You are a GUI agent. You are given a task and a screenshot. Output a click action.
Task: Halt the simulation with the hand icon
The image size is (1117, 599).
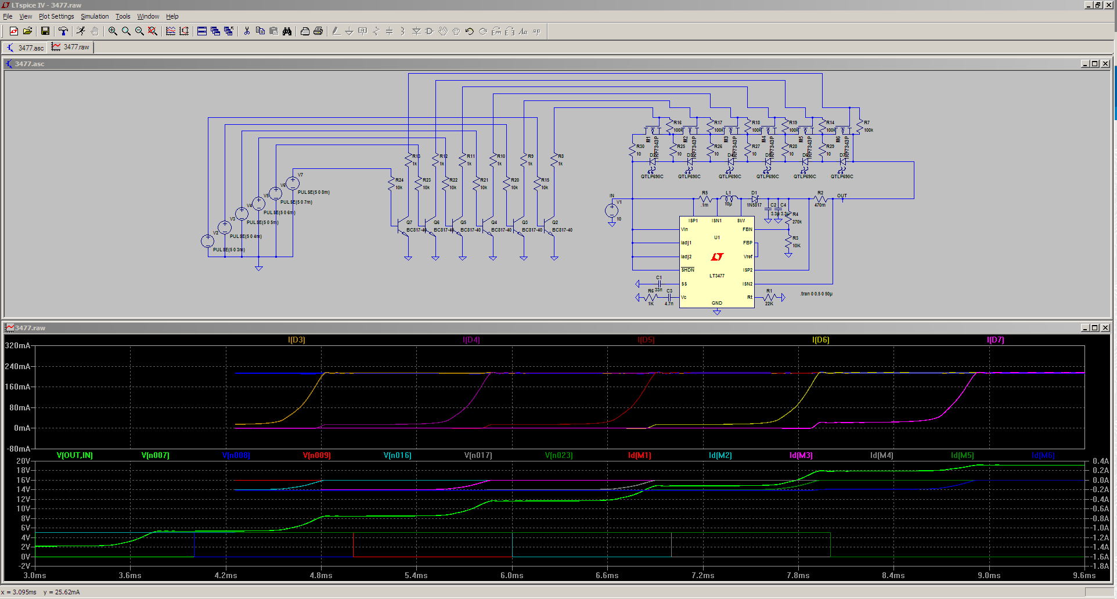95,31
